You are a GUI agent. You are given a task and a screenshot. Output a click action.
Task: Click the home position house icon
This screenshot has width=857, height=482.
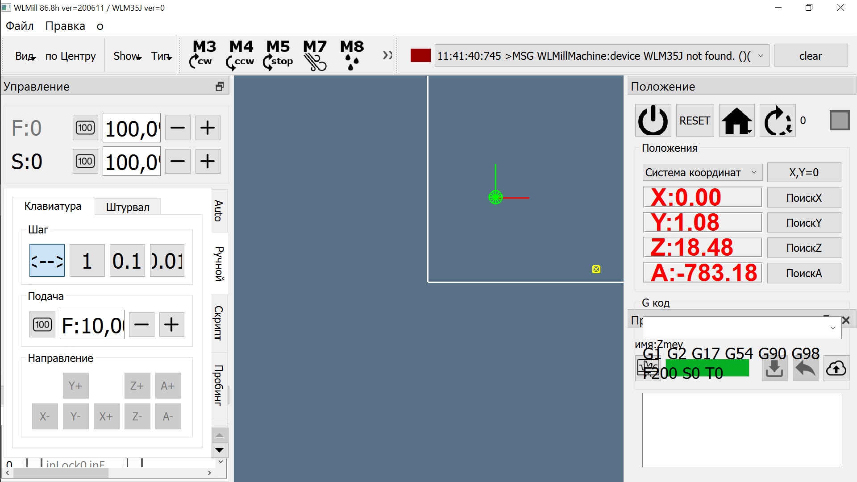click(x=737, y=120)
